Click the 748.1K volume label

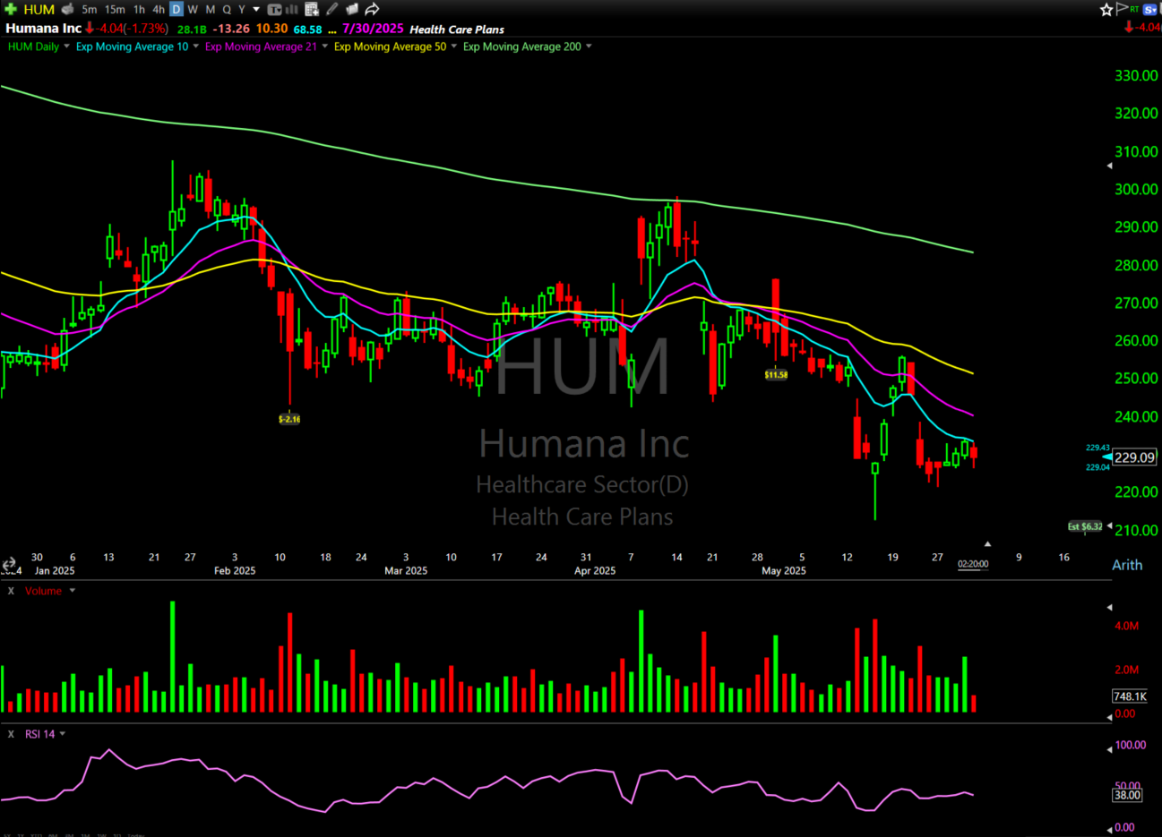pos(1130,696)
